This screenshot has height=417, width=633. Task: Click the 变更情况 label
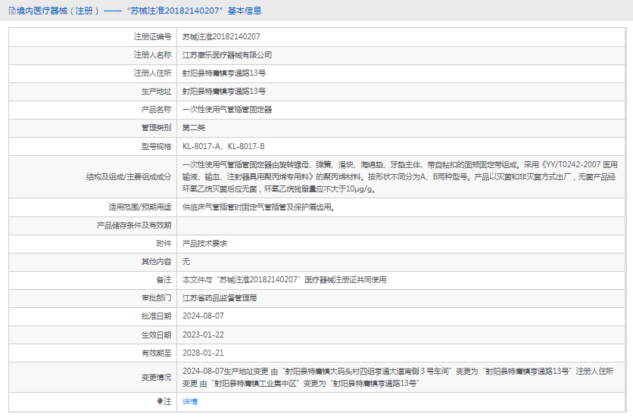click(156, 377)
